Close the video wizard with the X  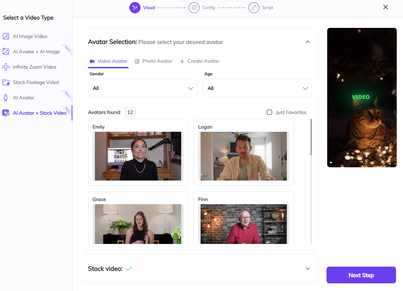[386, 7]
